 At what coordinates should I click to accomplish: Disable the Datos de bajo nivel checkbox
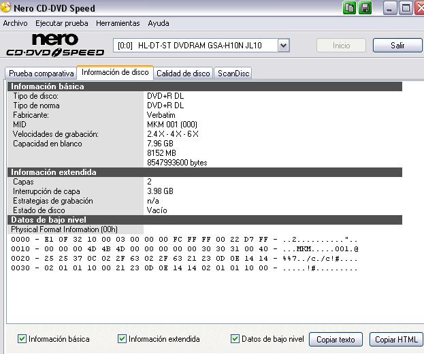[235, 338]
